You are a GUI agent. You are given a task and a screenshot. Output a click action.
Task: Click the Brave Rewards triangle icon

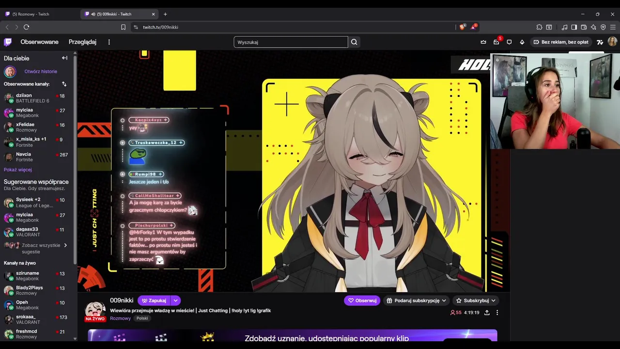(x=473, y=27)
